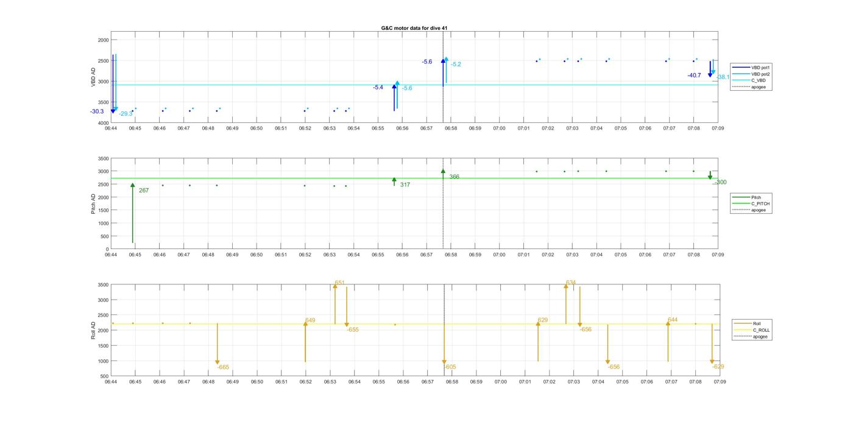This screenshot has height=422, width=853.
Task: Click the dark blue '-40.7' data label
Action: click(694, 76)
